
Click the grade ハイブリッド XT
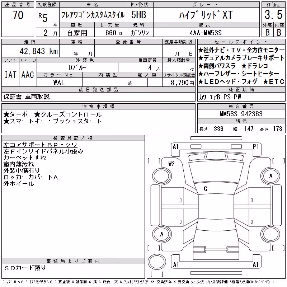(206, 15)
